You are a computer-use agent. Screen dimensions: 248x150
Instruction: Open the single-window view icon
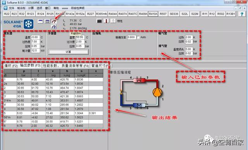(x=40, y=21)
